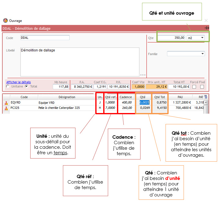The height and width of the screenshot is (201, 219).
Task: Click the Ouvrage window icon
Action: pyautogui.click(x=5, y=21)
